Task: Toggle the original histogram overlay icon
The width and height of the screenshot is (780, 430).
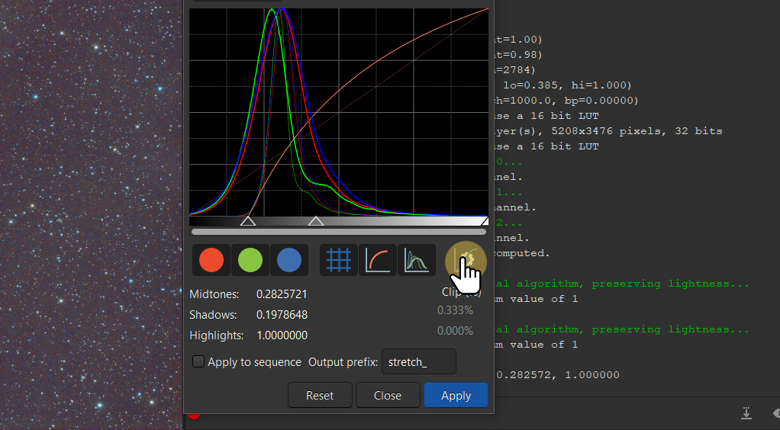Action: click(x=416, y=260)
